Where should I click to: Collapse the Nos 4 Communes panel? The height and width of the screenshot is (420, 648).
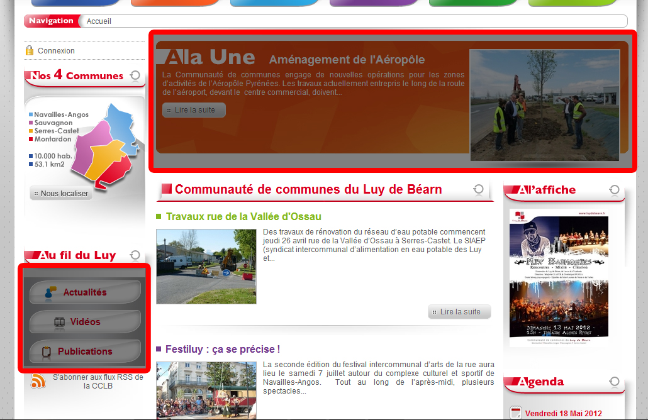pos(135,76)
